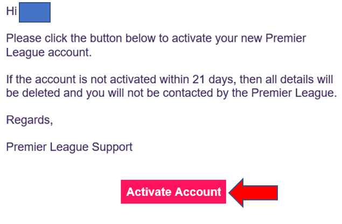This screenshot has width=342, height=224.
Task: Click the blue redacted name box
Action: 34,13
